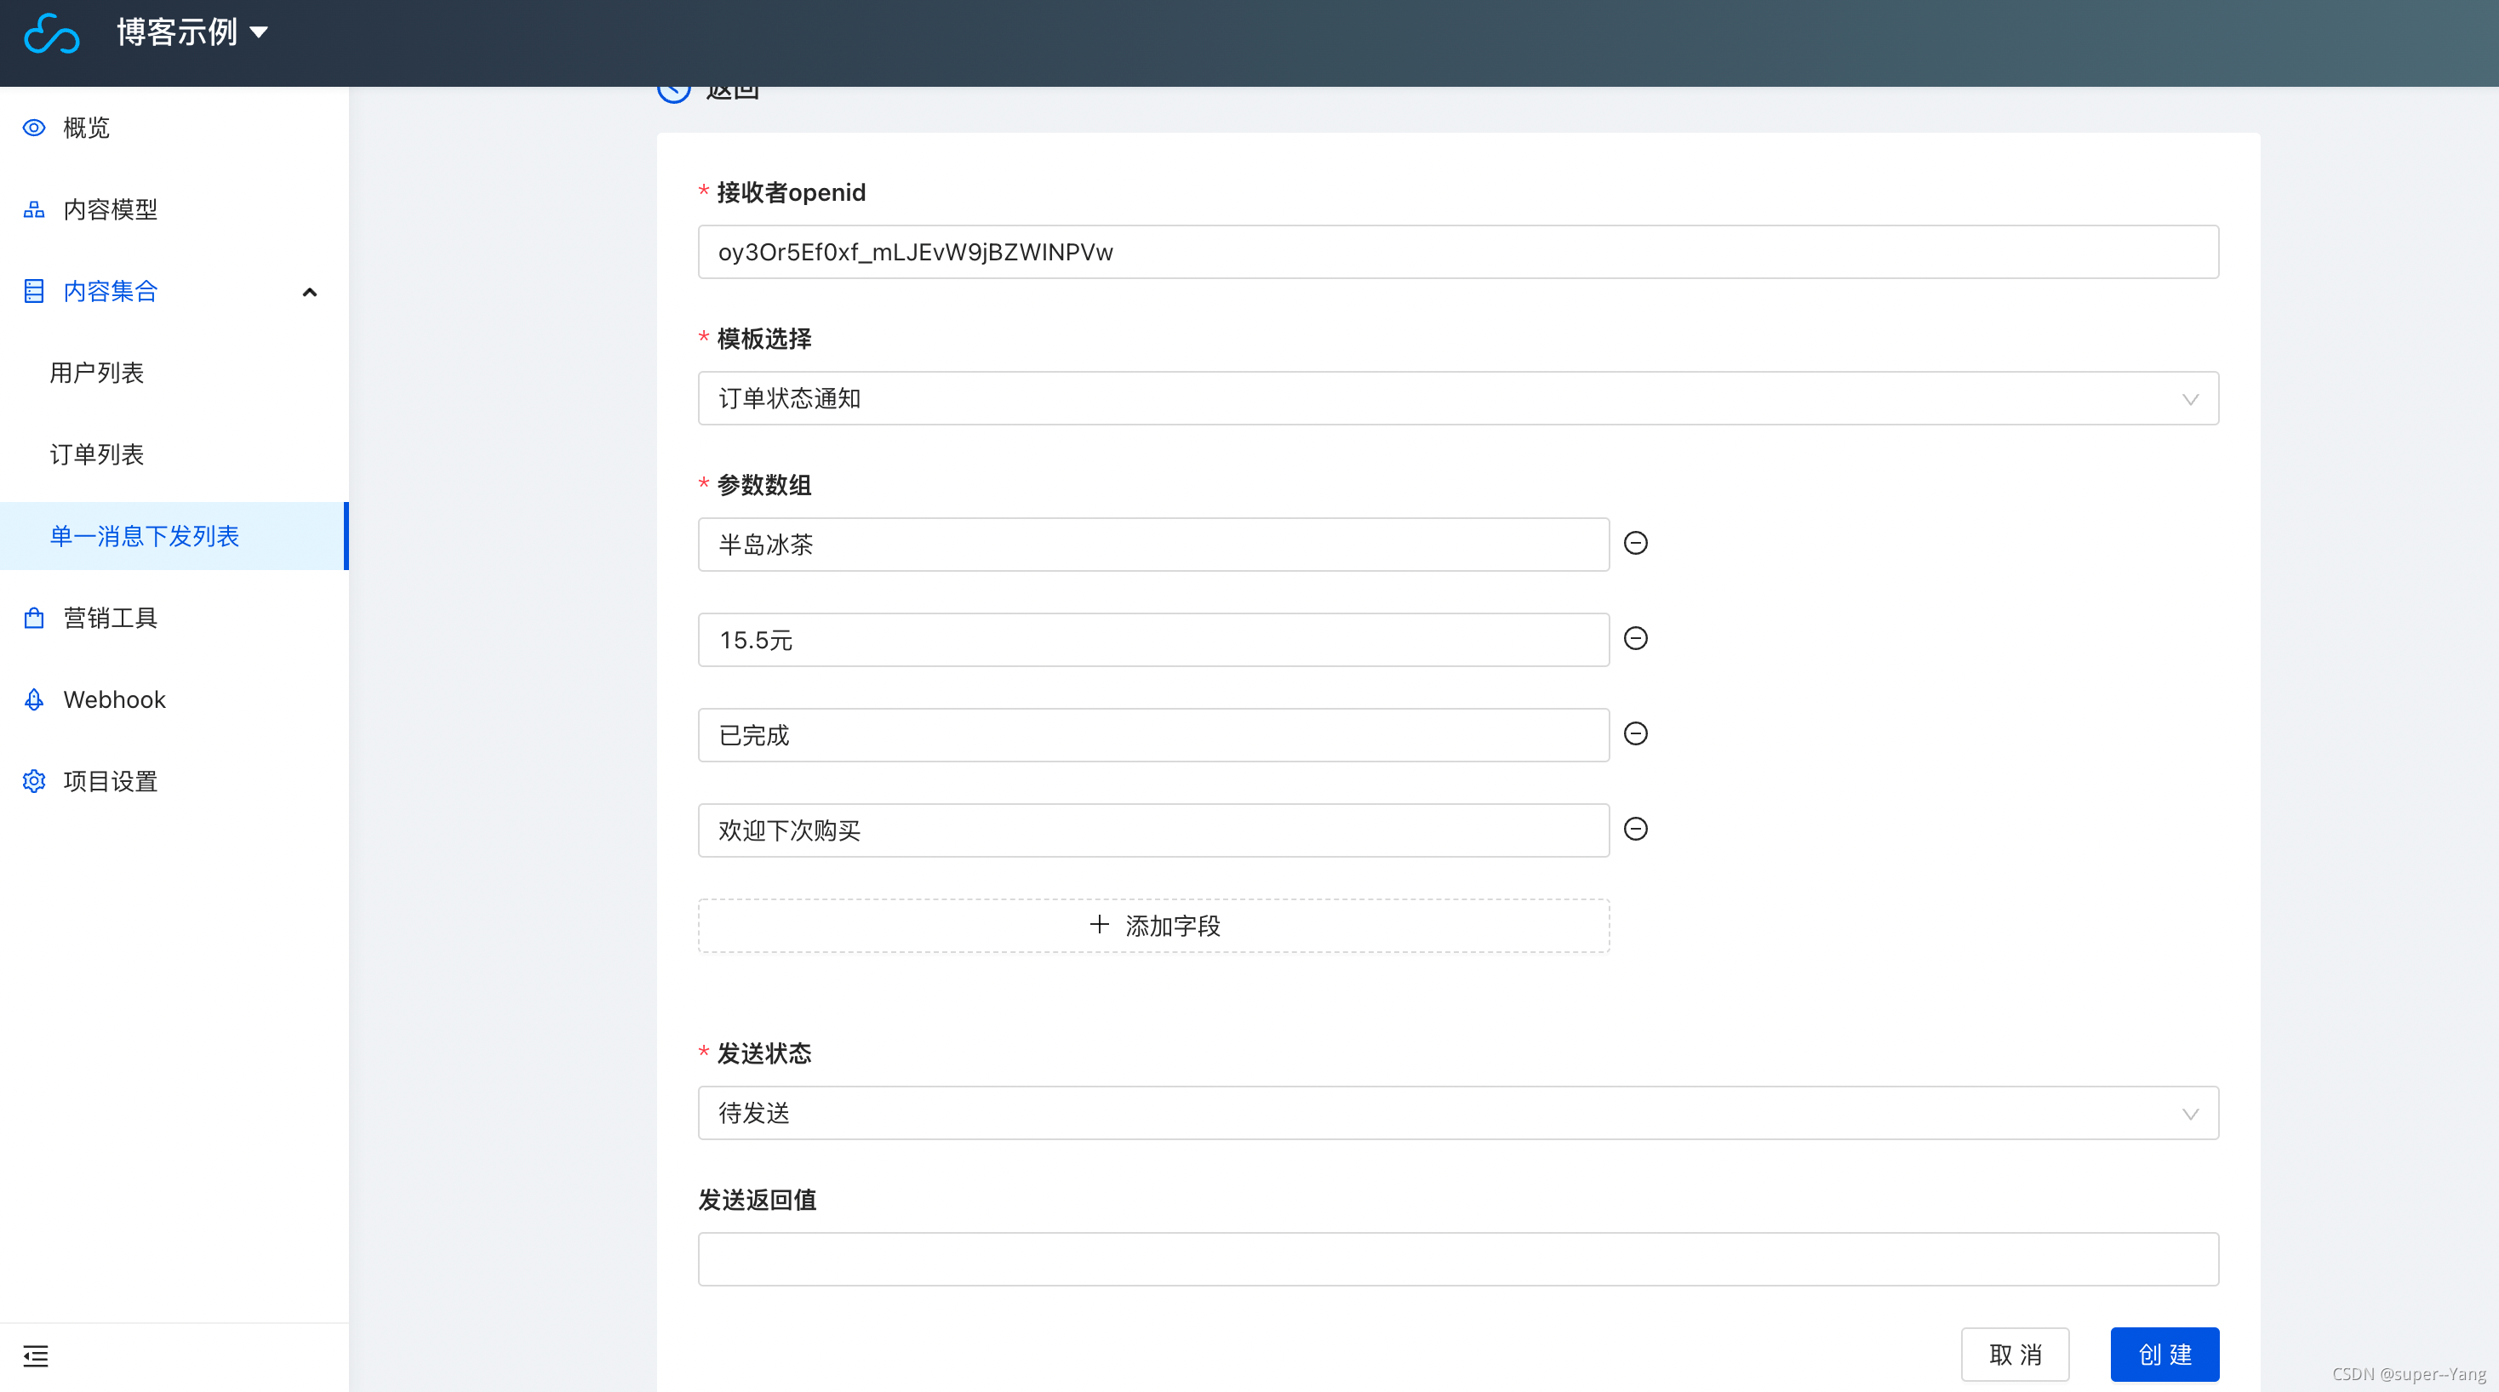Click the 取消 cancel button
This screenshot has width=2499, height=1392.
pyautogui.click(x=2014, y=1355)
